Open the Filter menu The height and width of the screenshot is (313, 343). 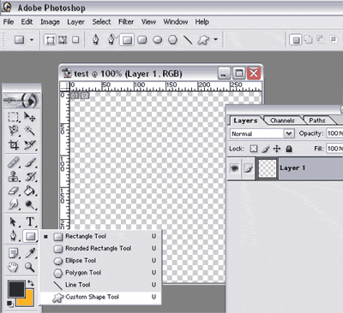pos(126,22)
